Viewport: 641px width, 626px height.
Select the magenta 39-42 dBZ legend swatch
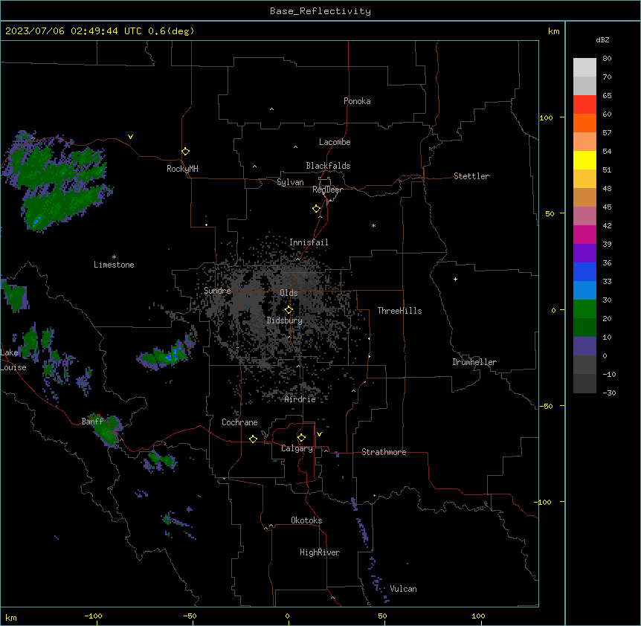[584, 234]
